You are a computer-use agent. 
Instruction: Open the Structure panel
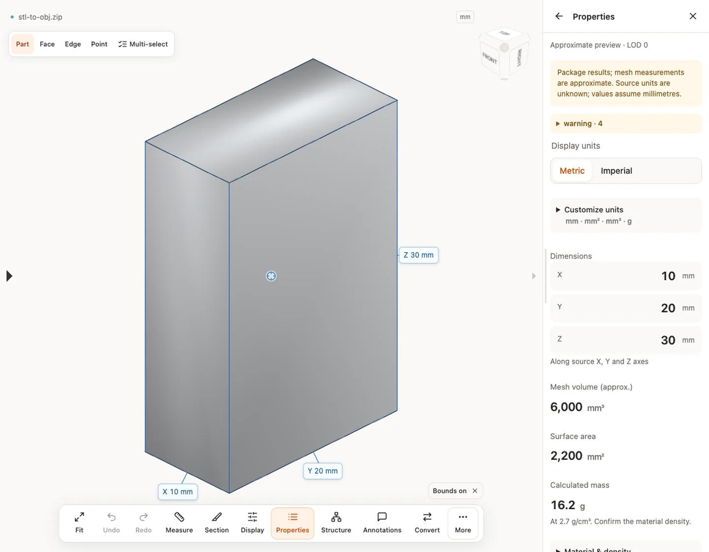tap(336, 523)
